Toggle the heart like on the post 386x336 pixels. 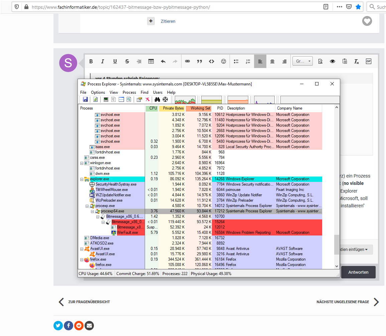(x=367, y=21)
